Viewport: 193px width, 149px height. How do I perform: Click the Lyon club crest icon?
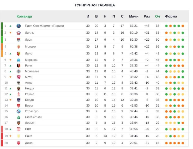[x=19, y=40]
